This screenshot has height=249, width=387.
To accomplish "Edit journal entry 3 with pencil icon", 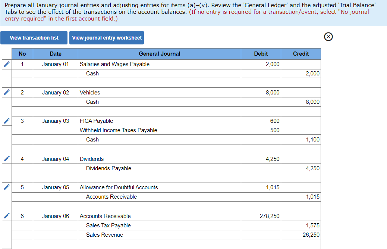I will tap(7, 121).
